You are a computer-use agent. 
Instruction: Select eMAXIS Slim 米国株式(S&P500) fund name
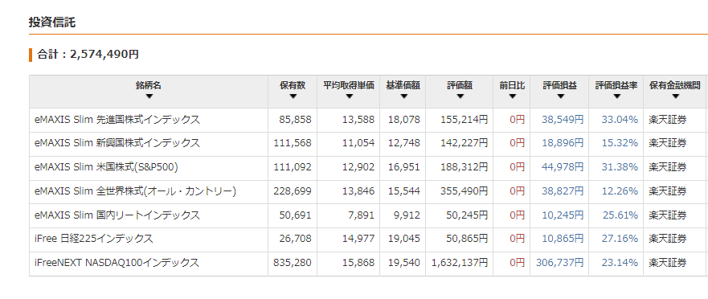click(106, 167)
